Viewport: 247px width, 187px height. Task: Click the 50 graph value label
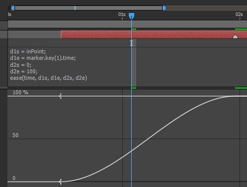15,135
